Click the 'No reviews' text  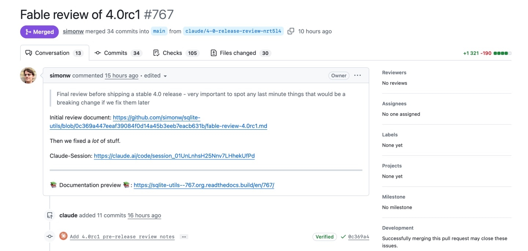(395, 83)
